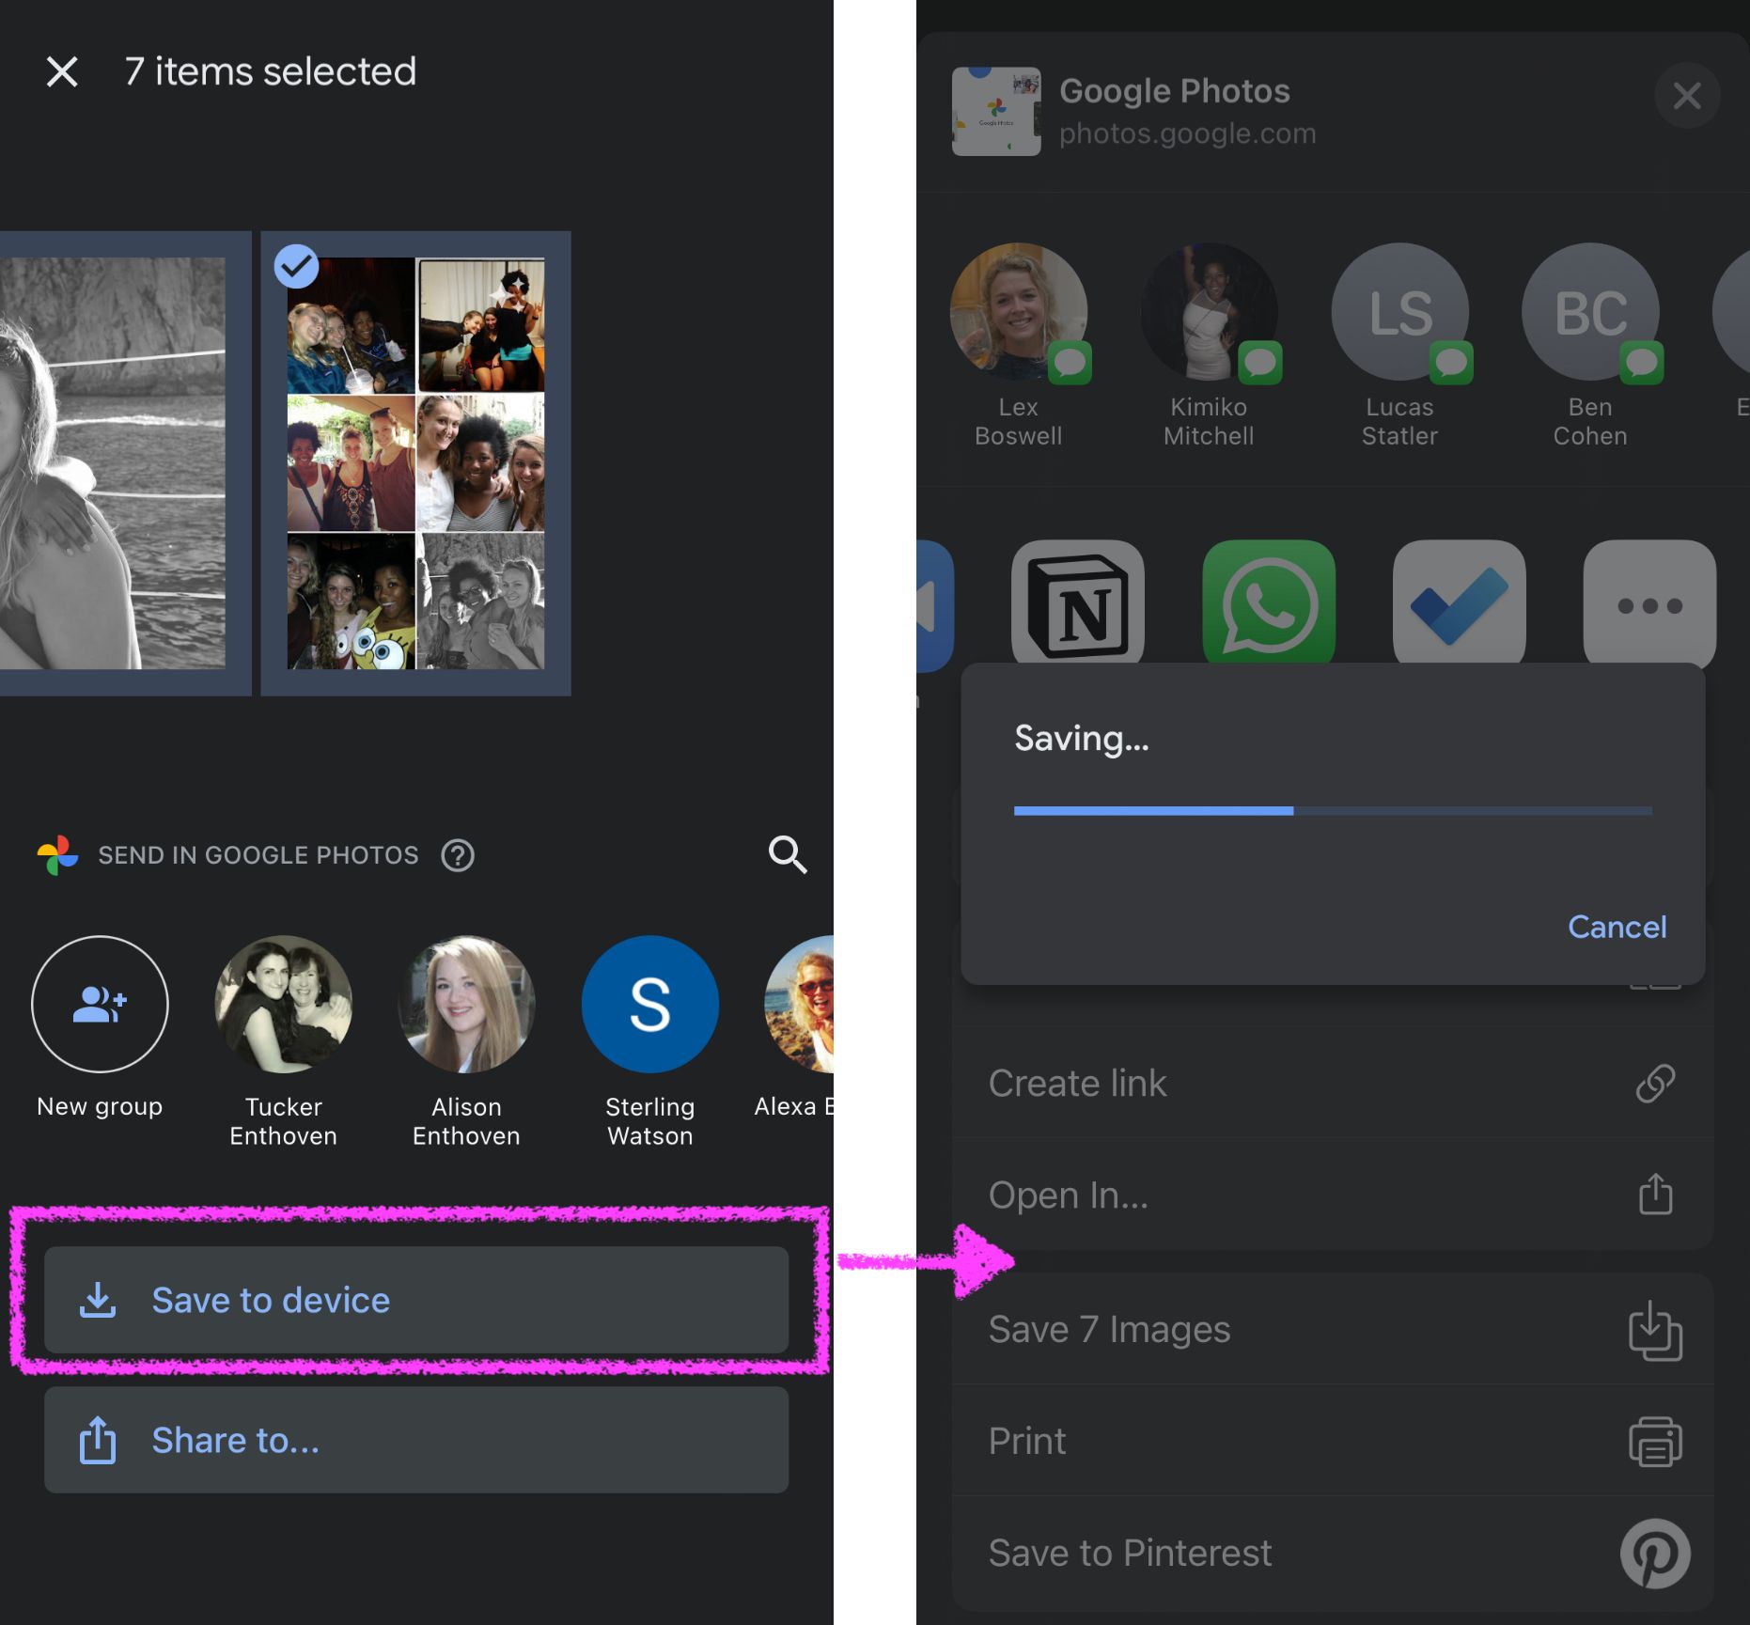Dismiss the Google Photos share sheet
Screen dimensions: 1750x1625
1686,95
